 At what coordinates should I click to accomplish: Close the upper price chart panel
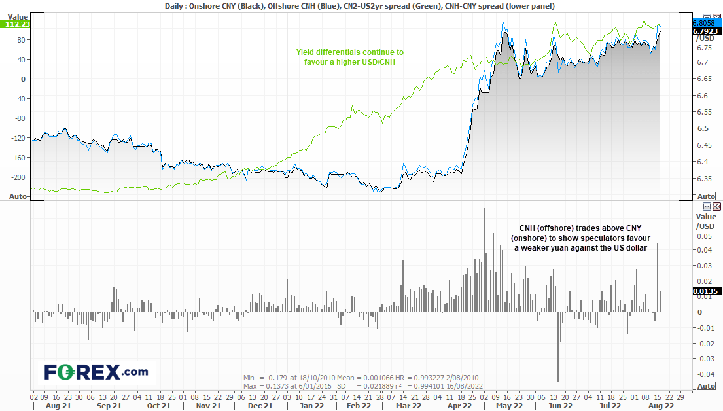[x=716, y=17]
